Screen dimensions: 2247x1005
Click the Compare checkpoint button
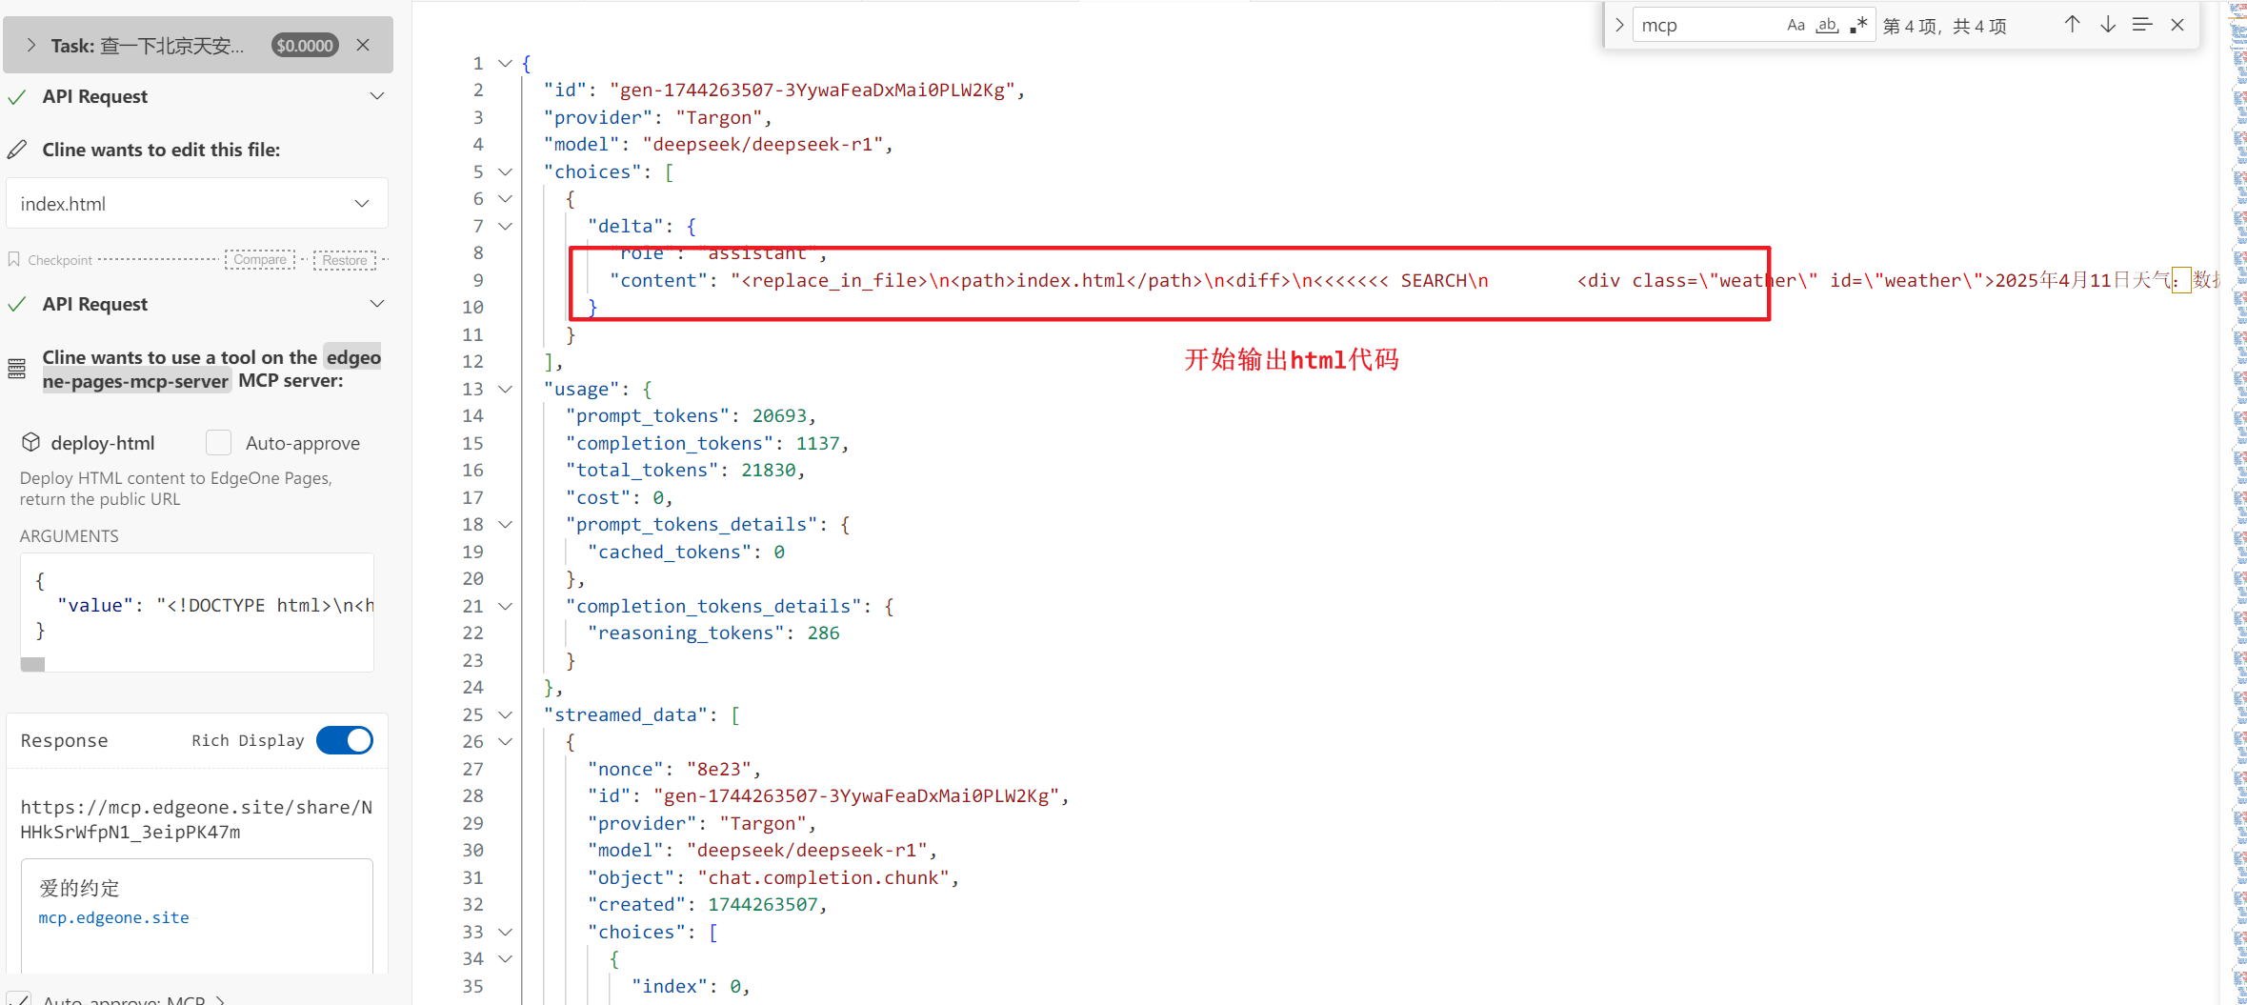(x=260, y=259)
